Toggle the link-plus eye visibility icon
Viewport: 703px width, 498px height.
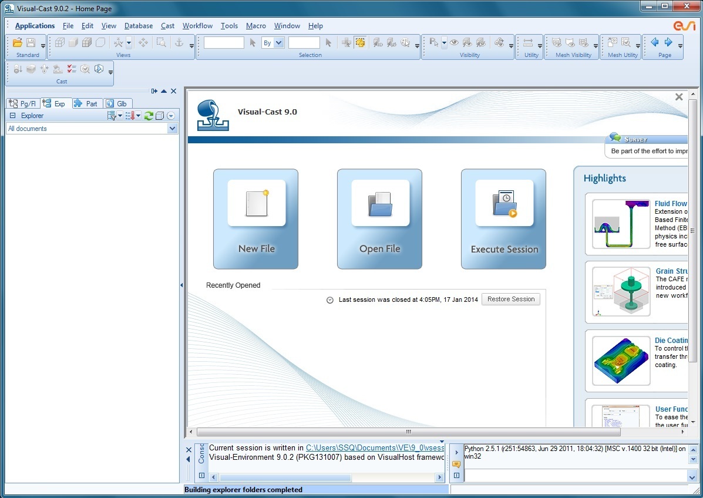(x=499, y=43)
